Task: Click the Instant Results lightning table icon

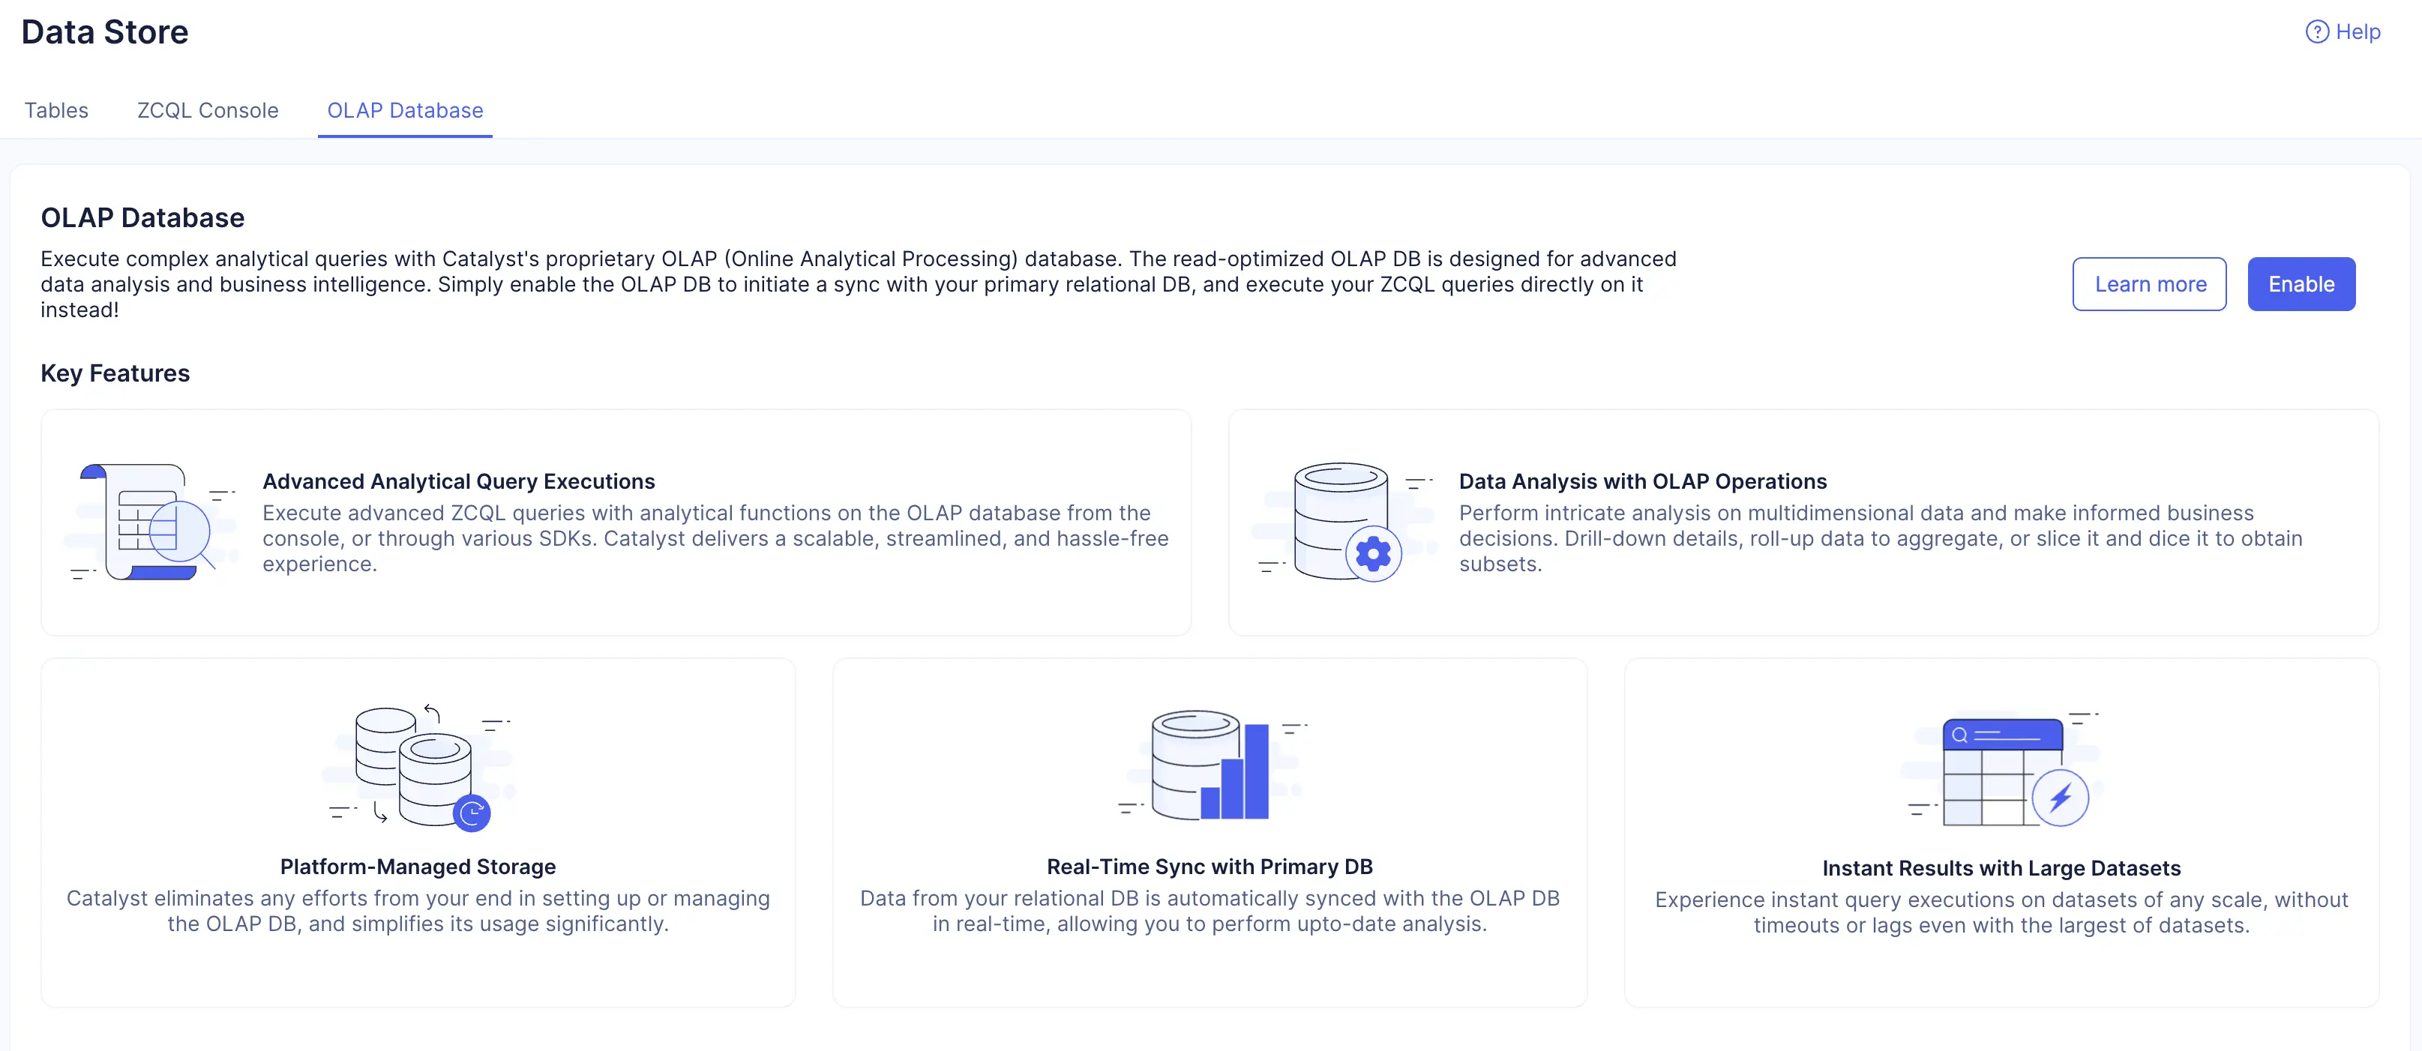Action: tap(2003, 769)
